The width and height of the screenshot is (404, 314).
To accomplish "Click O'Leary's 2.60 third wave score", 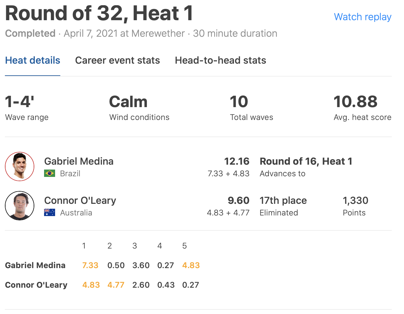I will pos(141,285).
